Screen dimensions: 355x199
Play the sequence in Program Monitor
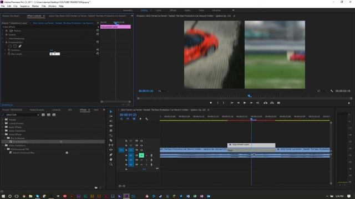pos(245,103)
